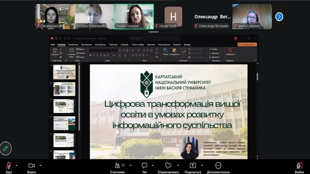Open the Участники participants panel
This screenshot has width=310, height=174.
click(x=118, y=165)
